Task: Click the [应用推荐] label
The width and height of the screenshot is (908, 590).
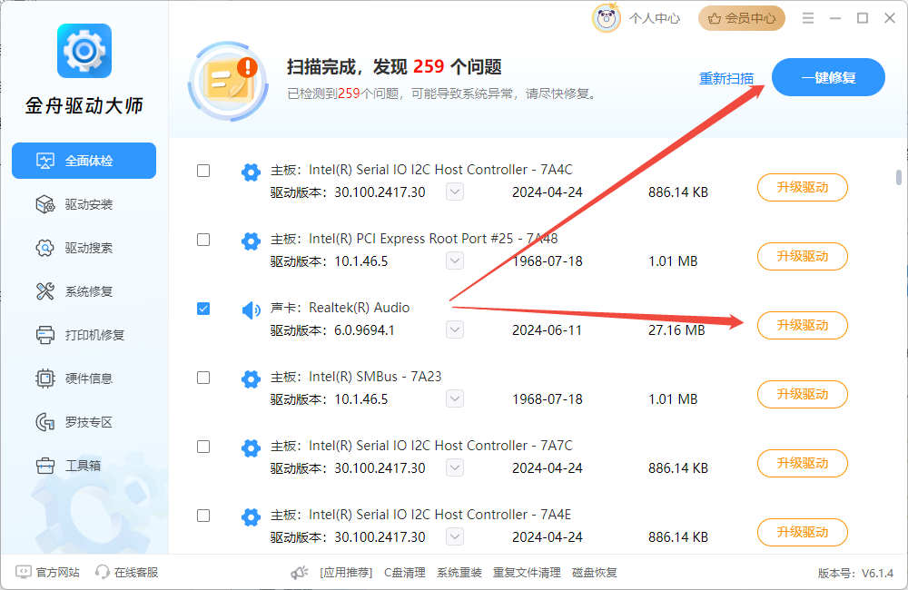Action: pos(346,573)
